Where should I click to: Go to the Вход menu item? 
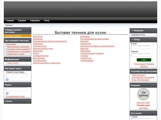coord(47,20)
